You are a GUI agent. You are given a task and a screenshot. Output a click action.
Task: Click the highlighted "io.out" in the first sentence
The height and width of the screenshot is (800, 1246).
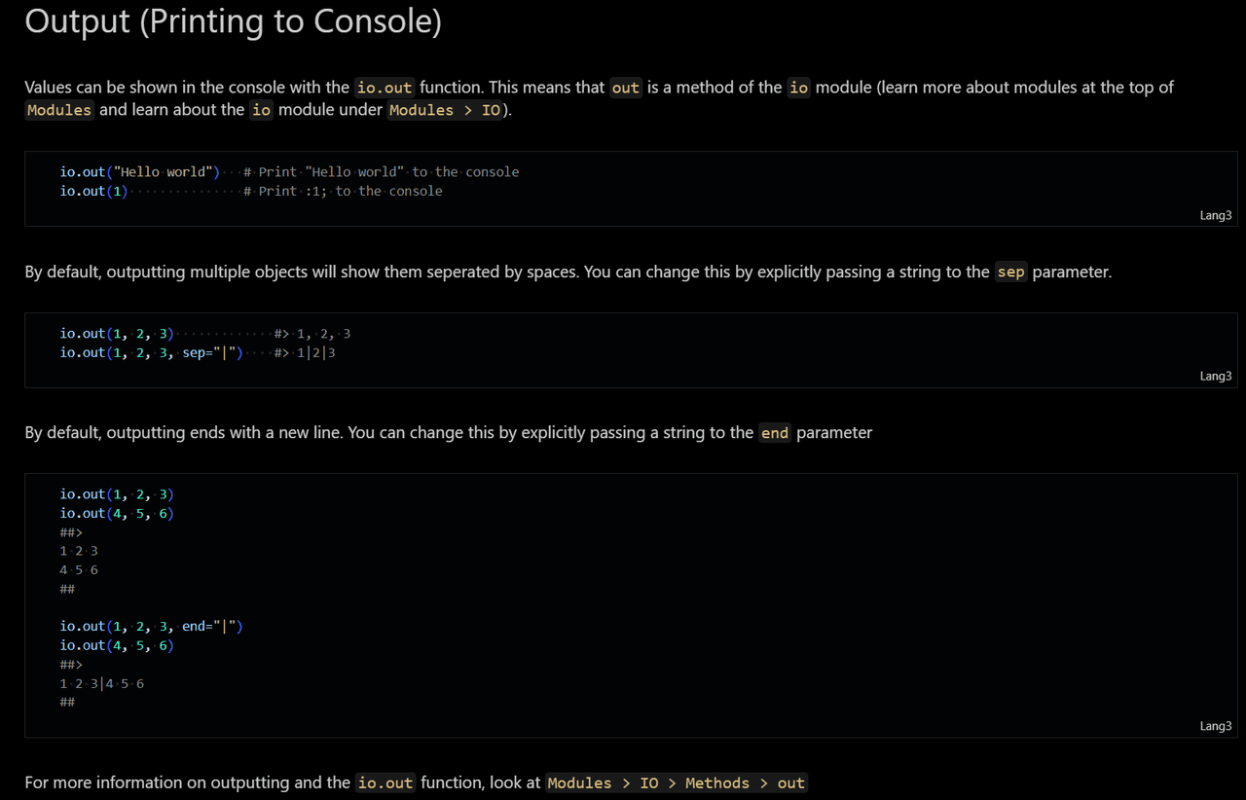(385, 88)
